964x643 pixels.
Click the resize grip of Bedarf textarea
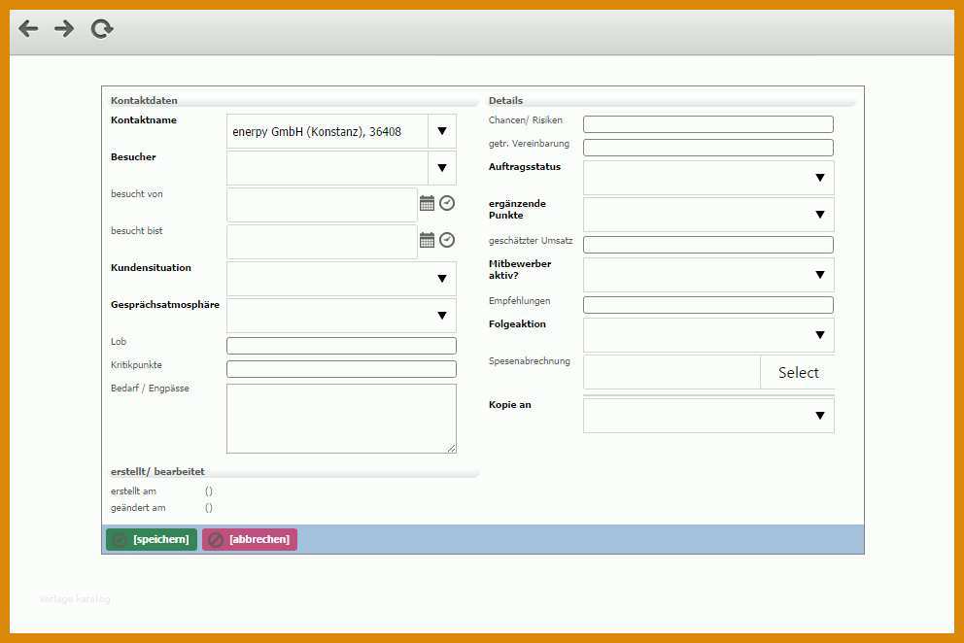coord(451,448)
